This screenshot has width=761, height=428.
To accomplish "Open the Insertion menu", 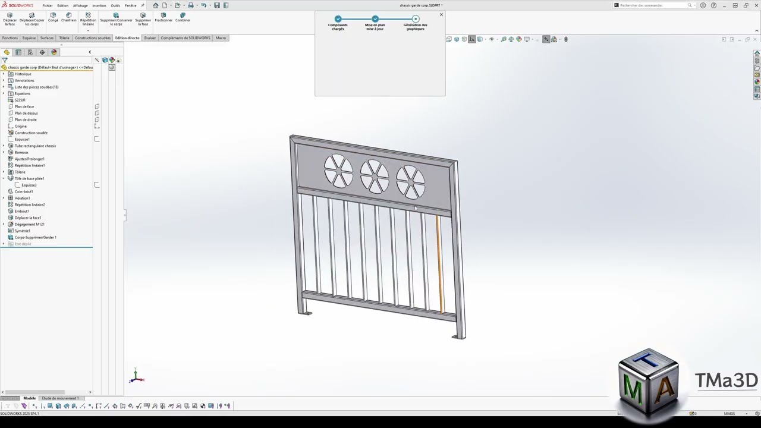I will click(x=99, y=5).
